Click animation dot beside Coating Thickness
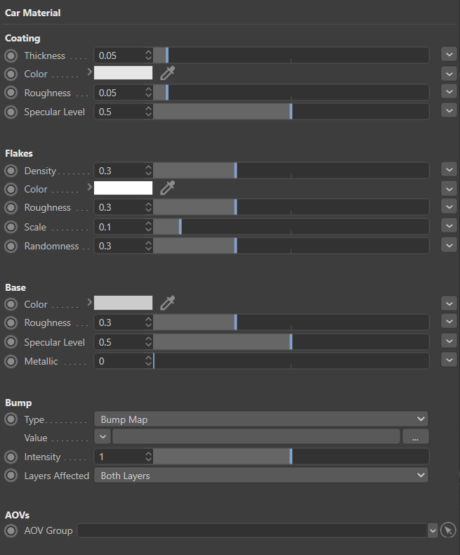This screenshot has width=460, height=555. 11,55
